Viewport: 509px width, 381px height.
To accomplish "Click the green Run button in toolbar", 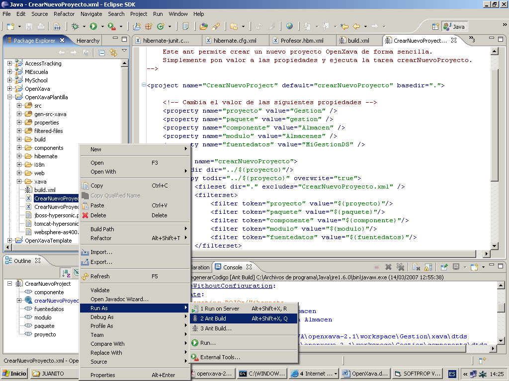I will click(x=93, y=26).
